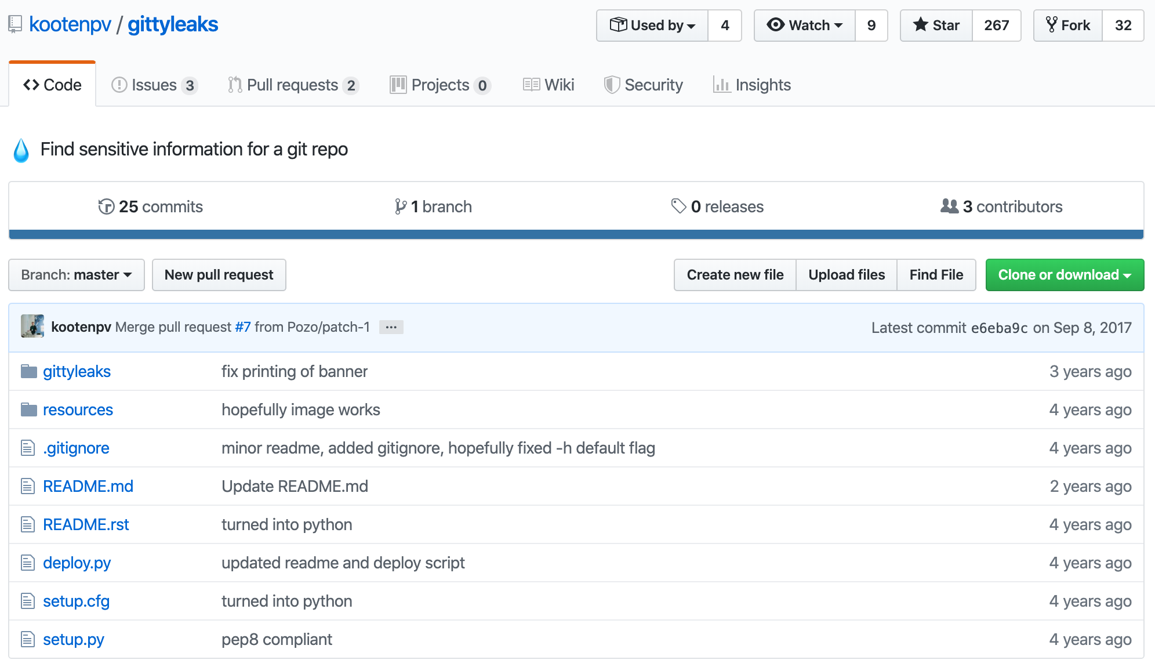Click the gittyleaks folder icon
Screen dimensions: 1155x667
(28, 371)
